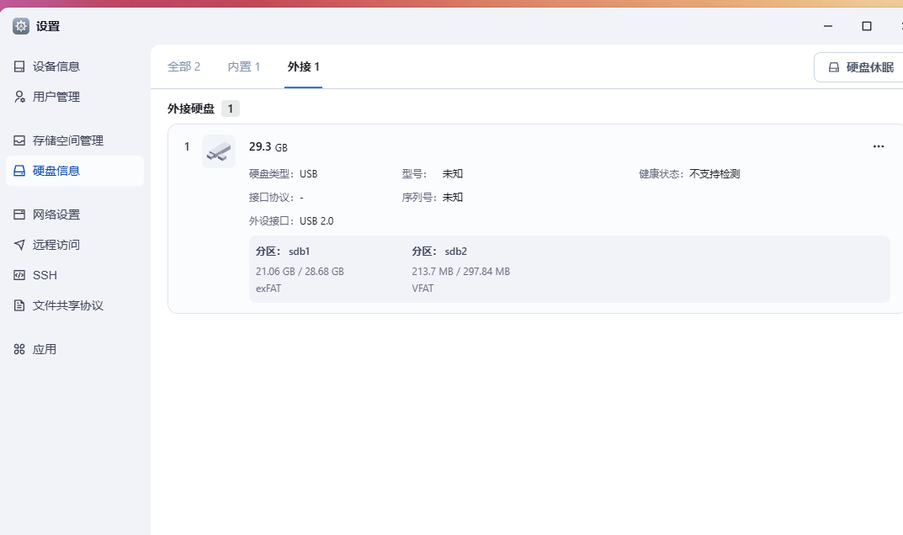Image resolution: width=903 pixels, height=535 pixels.
Task: Click the USB drive thumbnail icon
Action: coord(219,151)
